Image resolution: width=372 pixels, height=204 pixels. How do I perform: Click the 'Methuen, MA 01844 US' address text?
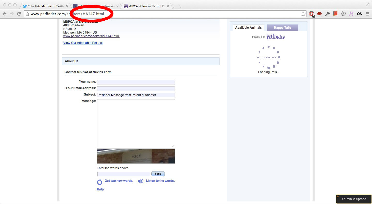80,33
